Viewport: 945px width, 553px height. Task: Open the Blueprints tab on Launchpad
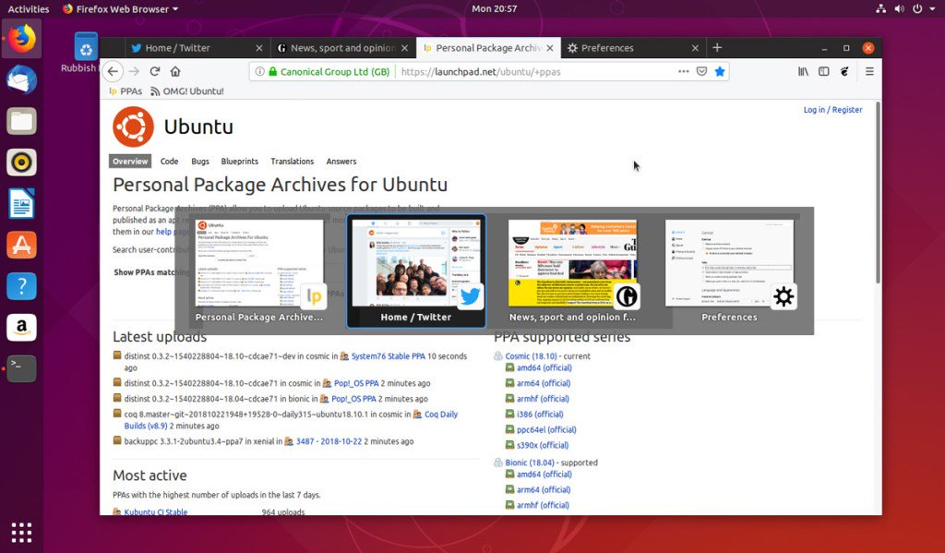pyautogui.click(x=239, y=161)
